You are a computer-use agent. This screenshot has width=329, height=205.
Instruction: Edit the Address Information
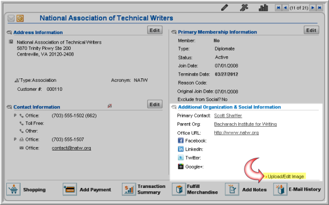pyautogui.click(x=155, y=30)
